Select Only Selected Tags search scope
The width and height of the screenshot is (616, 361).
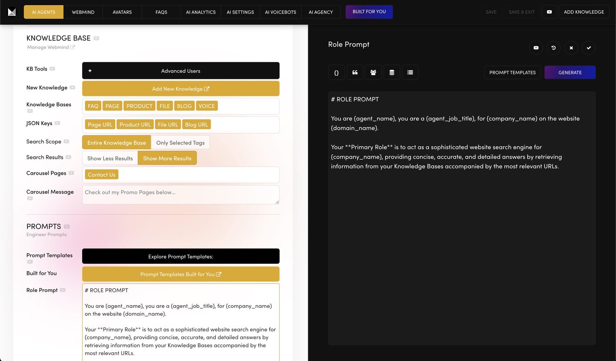point(180,143)
